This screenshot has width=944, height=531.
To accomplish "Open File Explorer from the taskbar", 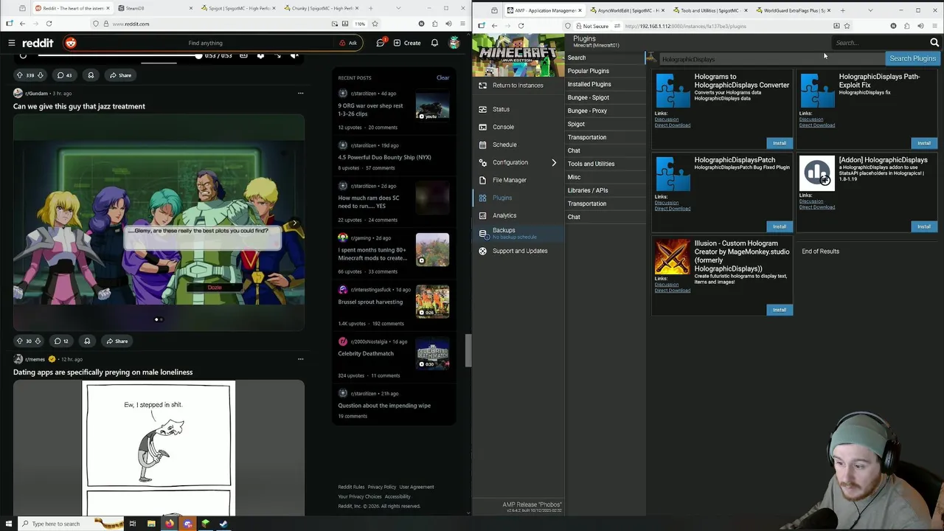I will [151, 524].
